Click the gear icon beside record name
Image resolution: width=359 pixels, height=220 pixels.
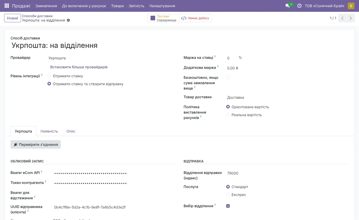[x=68, y=20]
